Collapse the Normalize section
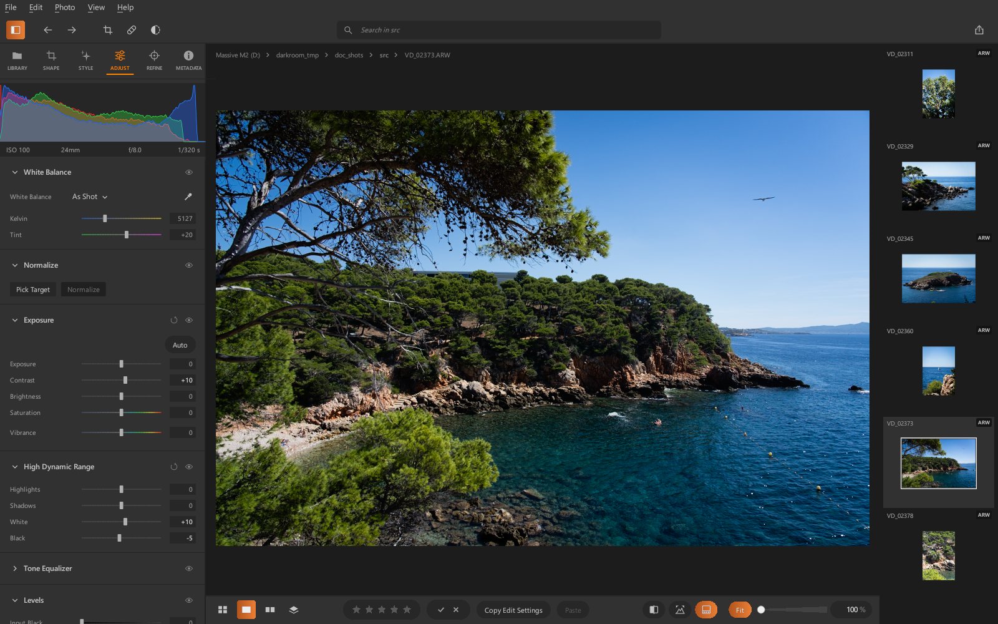The width and height of the screenshot is (998, 624). point(15,265)
